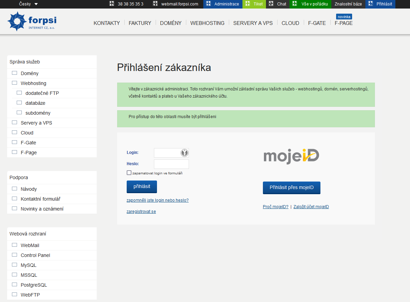Open the F-PAGE menu item
The height and width of the screenshot is (302, 410).
(344, 23)
